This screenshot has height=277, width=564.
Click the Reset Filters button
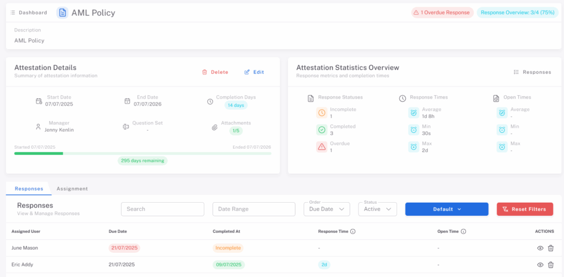[x=525, y=209]
